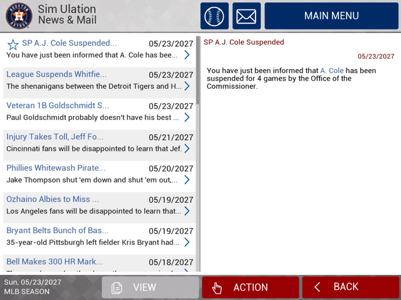The width and height of the screenshot is (401, 300).
Task: Click date 05/18/2027 on Bell story
Action: coord(171,262)
